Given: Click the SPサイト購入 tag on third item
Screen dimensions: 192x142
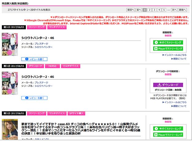Looking at the screenshot, I should pyautogui.click(x=76, y=113).
